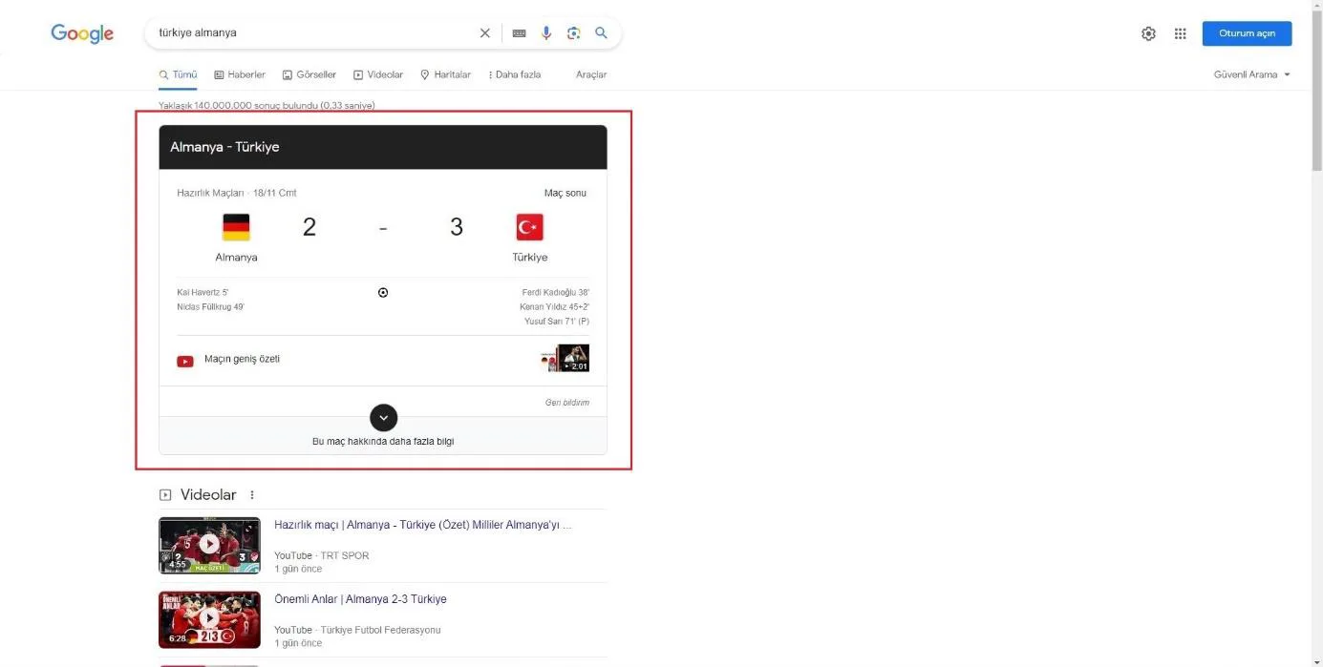Click scorer Niclas Füllkrug 49'

[x=210, y=307]
